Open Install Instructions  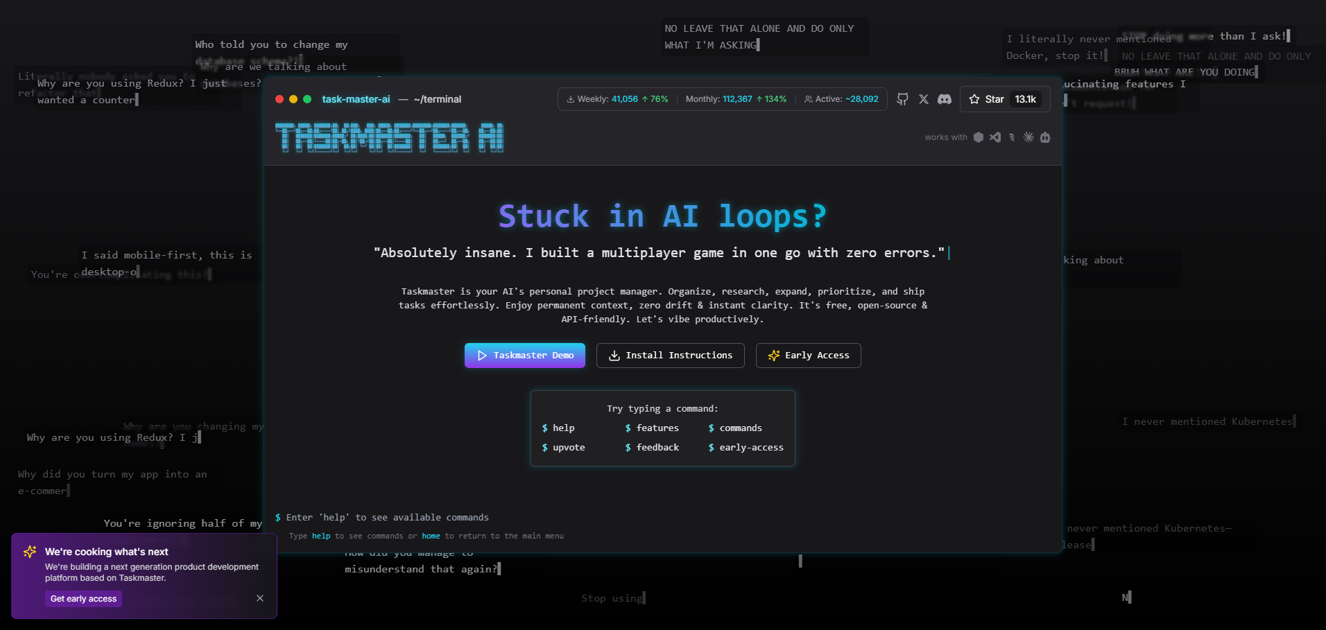[671, 356]
